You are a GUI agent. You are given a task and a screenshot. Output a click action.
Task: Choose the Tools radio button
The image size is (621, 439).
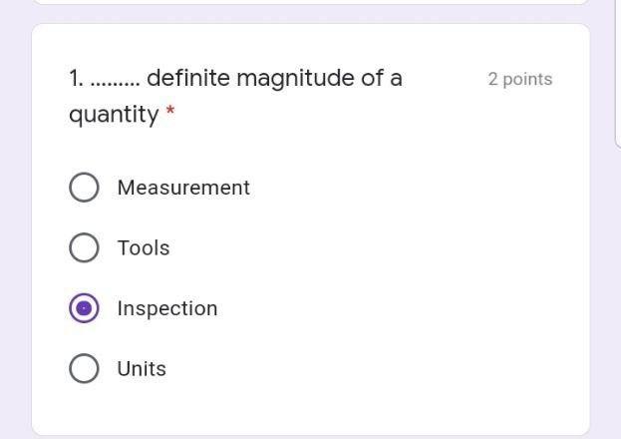[x=84, y=247]
